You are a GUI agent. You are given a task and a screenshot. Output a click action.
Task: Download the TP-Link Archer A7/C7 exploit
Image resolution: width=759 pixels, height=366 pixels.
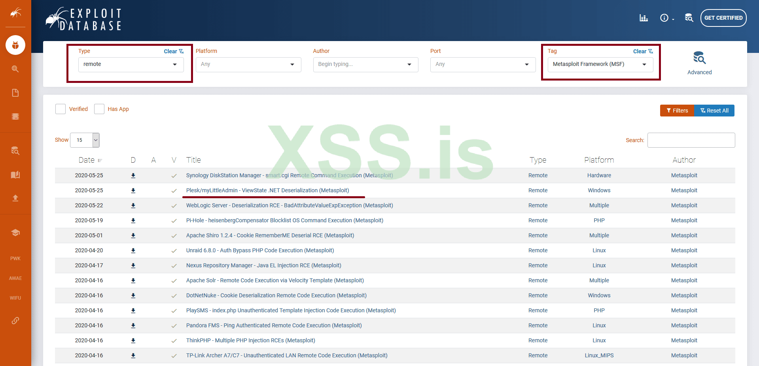coord(133,356)
